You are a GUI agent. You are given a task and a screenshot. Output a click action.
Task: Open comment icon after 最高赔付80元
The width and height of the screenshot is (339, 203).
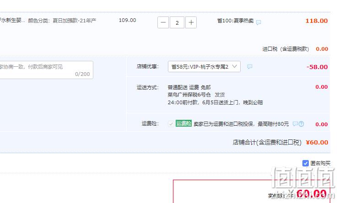pyautogui.click(x=295, y=124)
